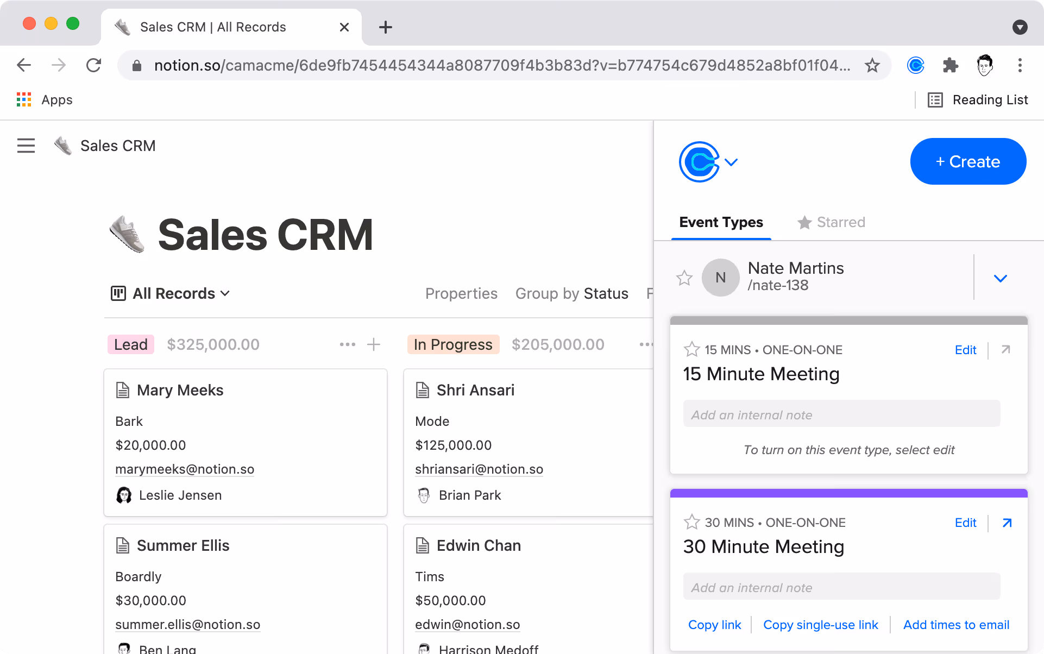The width and height of the screenshot is (1044, 654).
Task: Star the 30 Minute Meeting event type
Action: point(691,522)
